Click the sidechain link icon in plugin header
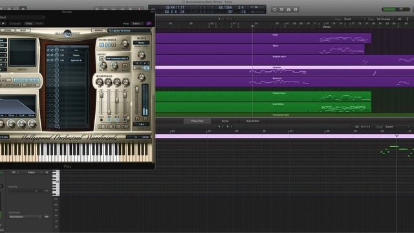Viewport: 414px width, 233px height. (x=149, y=23)
